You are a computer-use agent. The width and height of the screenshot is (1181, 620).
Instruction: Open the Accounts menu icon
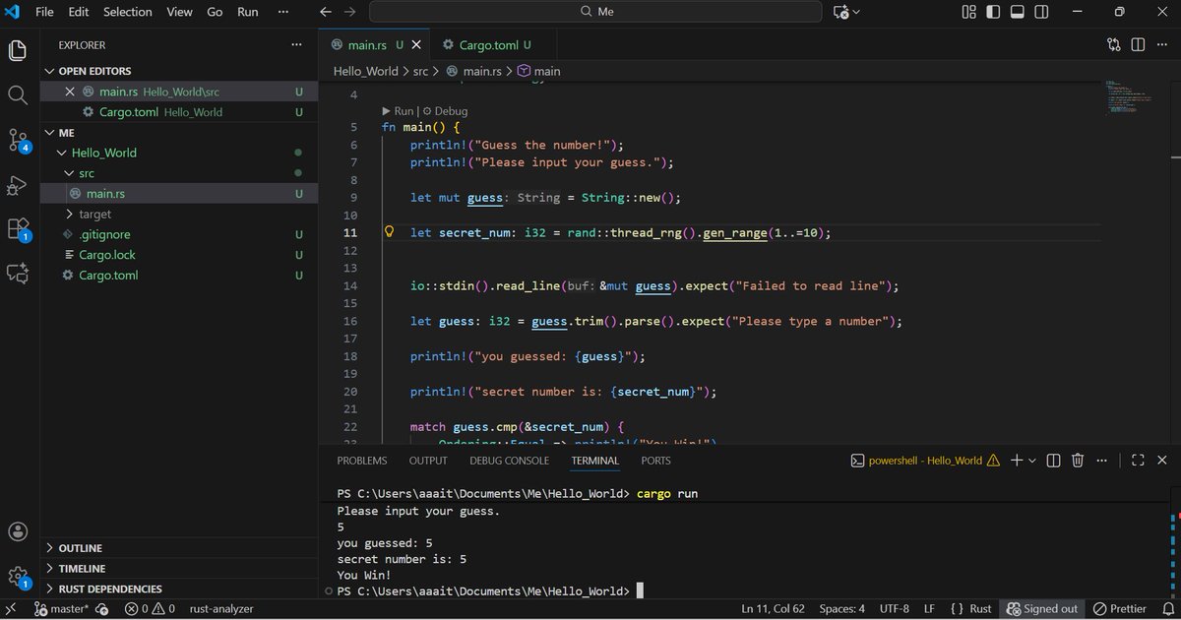(18, 531)
